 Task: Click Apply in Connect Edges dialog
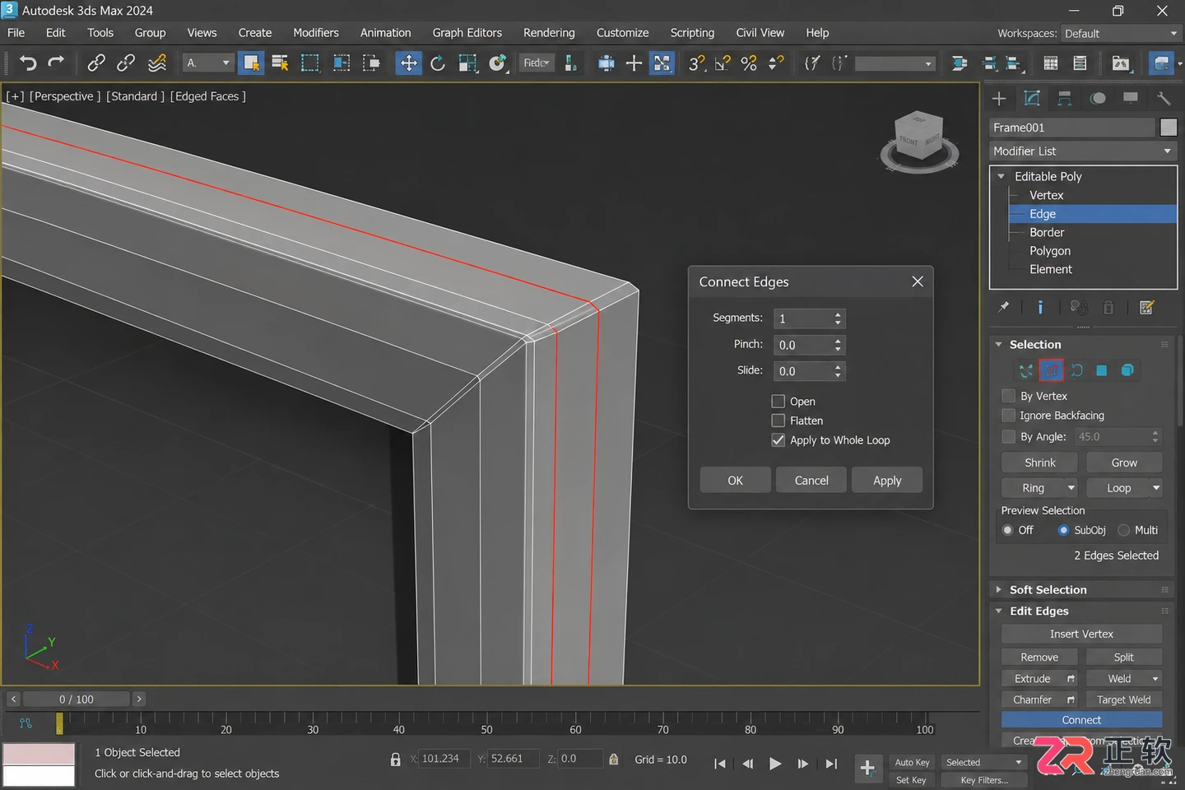[x=887, y=481]
